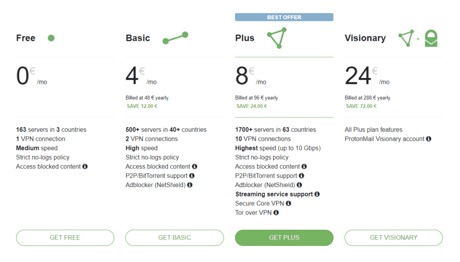This screenshot has height=262, width=460.
Task: Click the Basic plan two-node icon
Action: [175, 38]
